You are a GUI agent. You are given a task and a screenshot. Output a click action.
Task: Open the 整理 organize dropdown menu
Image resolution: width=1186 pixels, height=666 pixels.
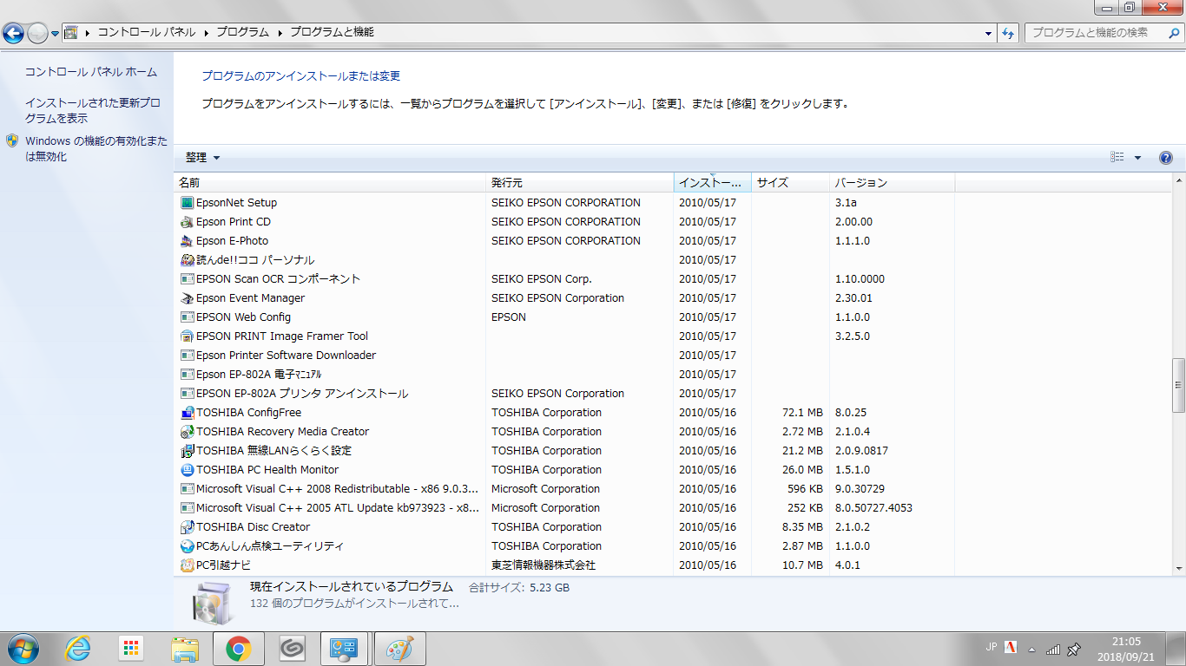coord(202,158)
